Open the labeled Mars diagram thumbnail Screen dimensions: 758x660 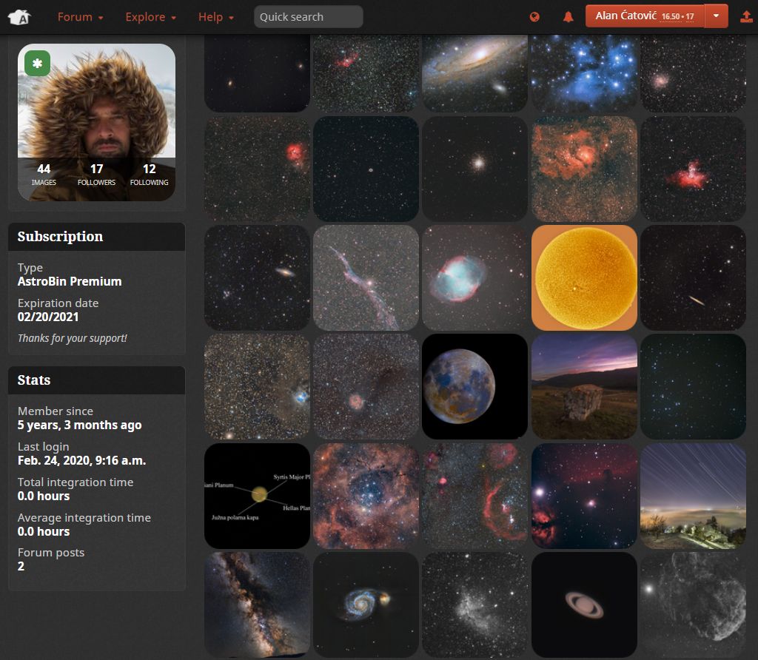[257, 495]
